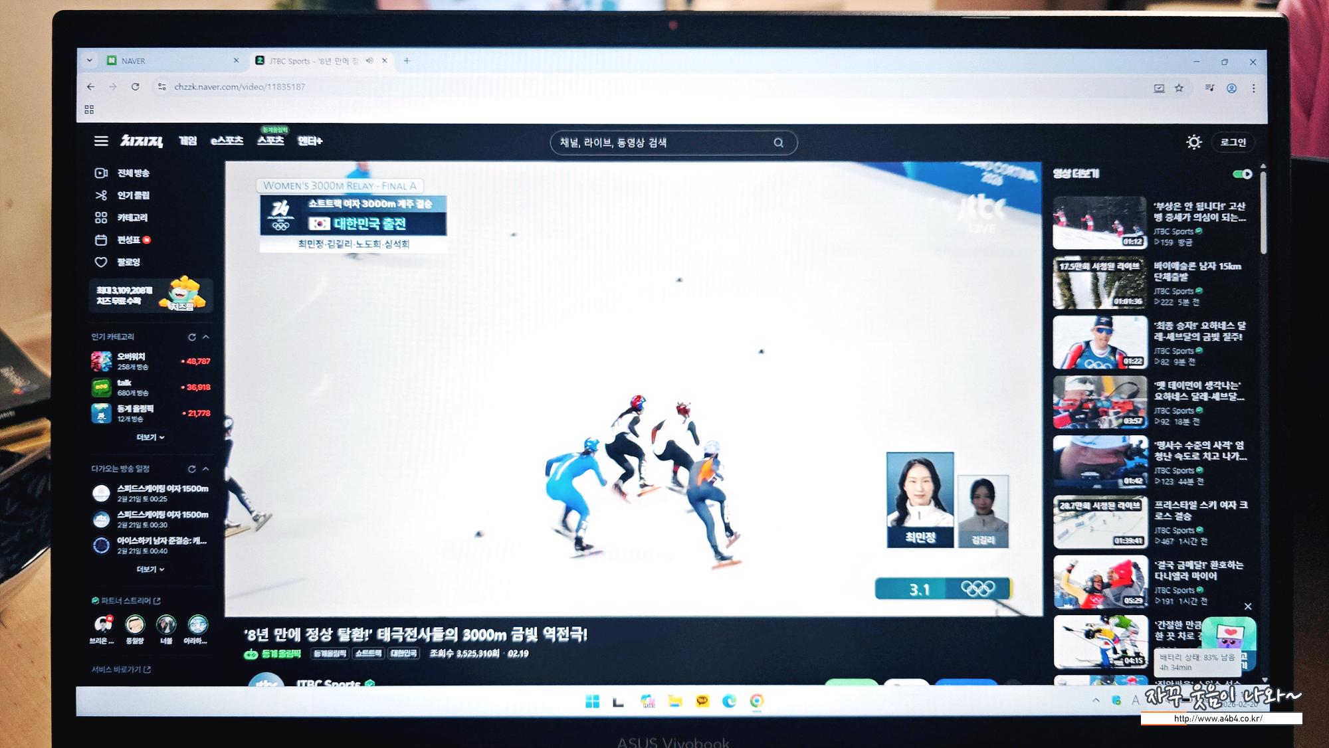Image resolution: width=1329 pixels, height=748 pixels.
Task: Open the 바이애슬론 남자 15km video thumbnail
Action: coord(1100,283)
